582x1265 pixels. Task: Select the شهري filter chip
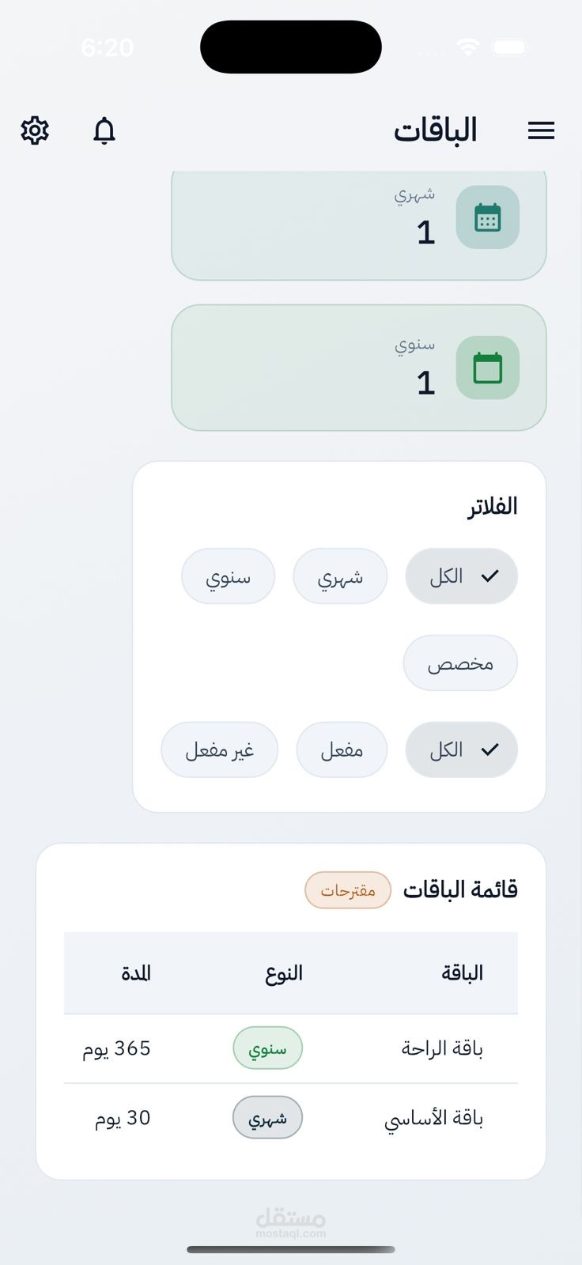pyautogui.click(x=340, y=576)
